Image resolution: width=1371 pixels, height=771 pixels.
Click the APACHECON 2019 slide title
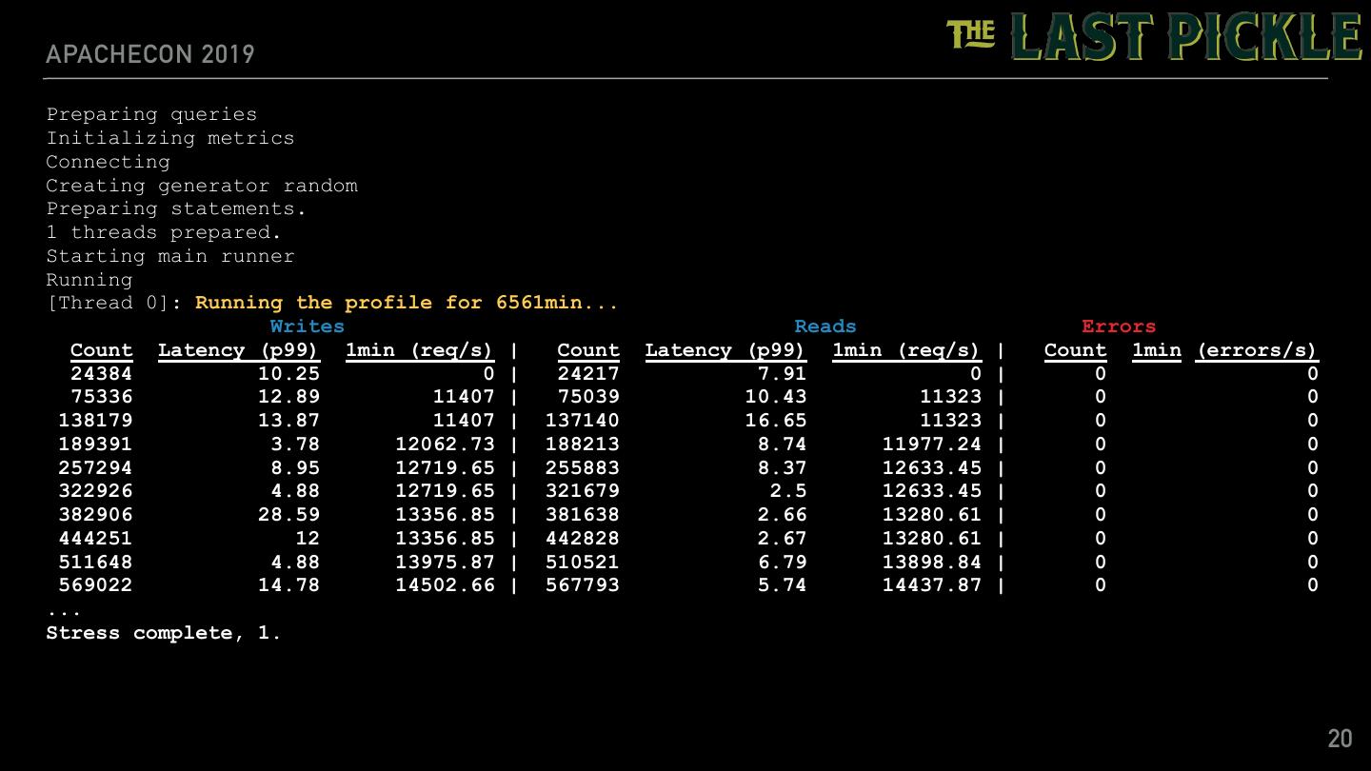tap(150, 53)
